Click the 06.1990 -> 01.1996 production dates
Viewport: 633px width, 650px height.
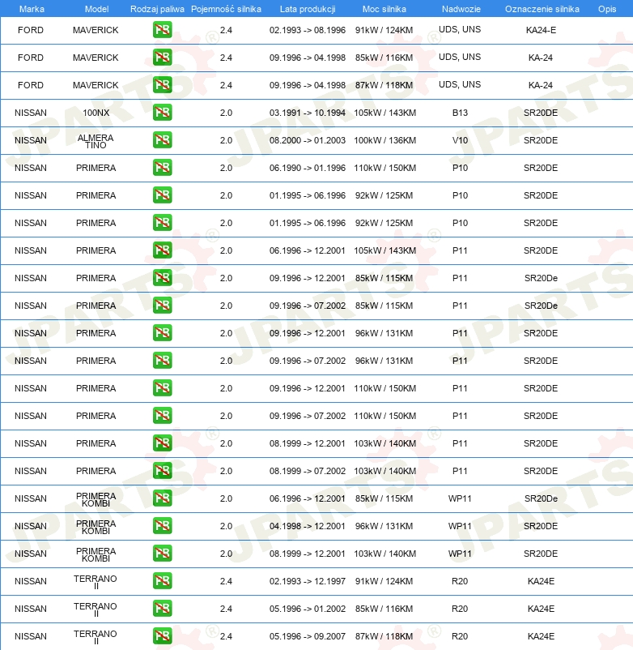(307, 168)
